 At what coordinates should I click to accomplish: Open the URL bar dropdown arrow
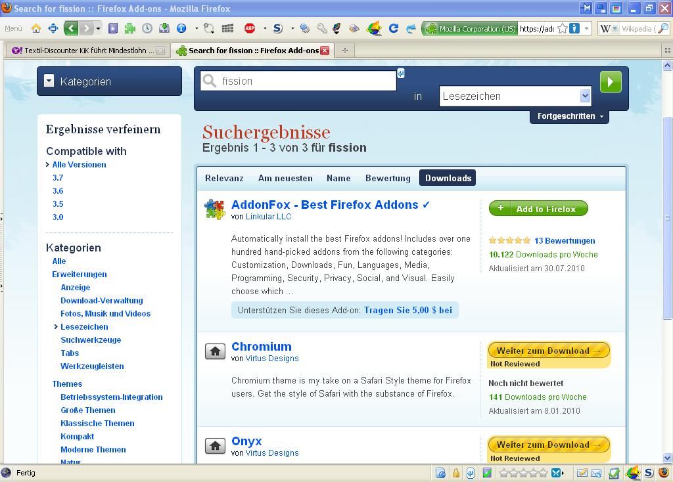click(x=587, y=29)
